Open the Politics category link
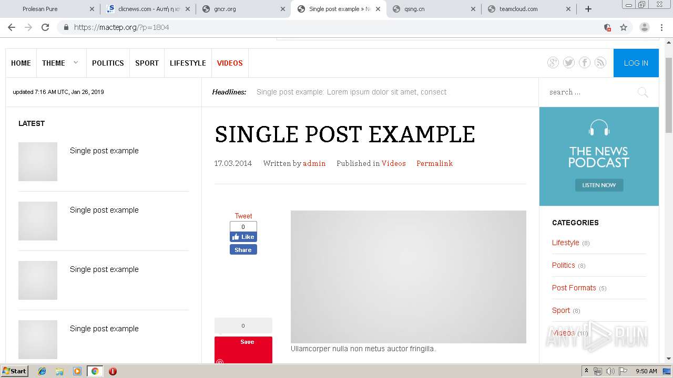The image size is (673, 378). [564, 265]
